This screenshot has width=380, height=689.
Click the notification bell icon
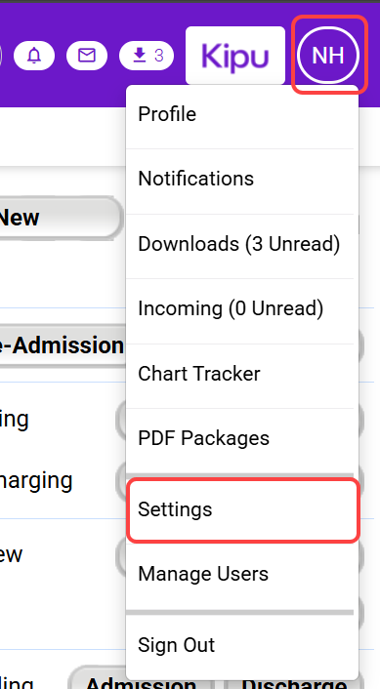point(34,56)
